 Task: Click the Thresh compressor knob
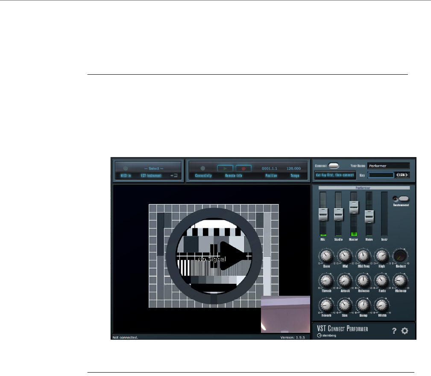click(x=326, y=281)
